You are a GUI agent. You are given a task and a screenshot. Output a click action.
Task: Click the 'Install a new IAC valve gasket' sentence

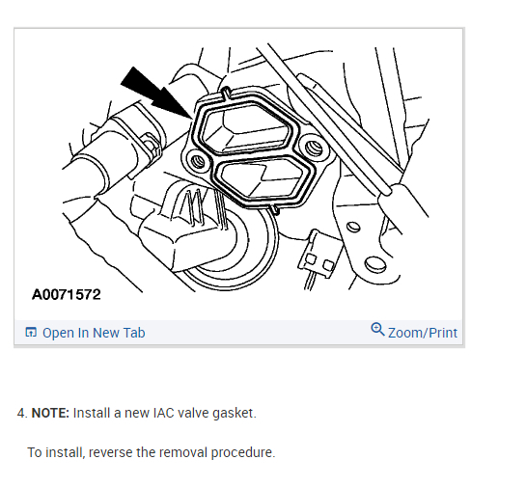pos(164,413)
